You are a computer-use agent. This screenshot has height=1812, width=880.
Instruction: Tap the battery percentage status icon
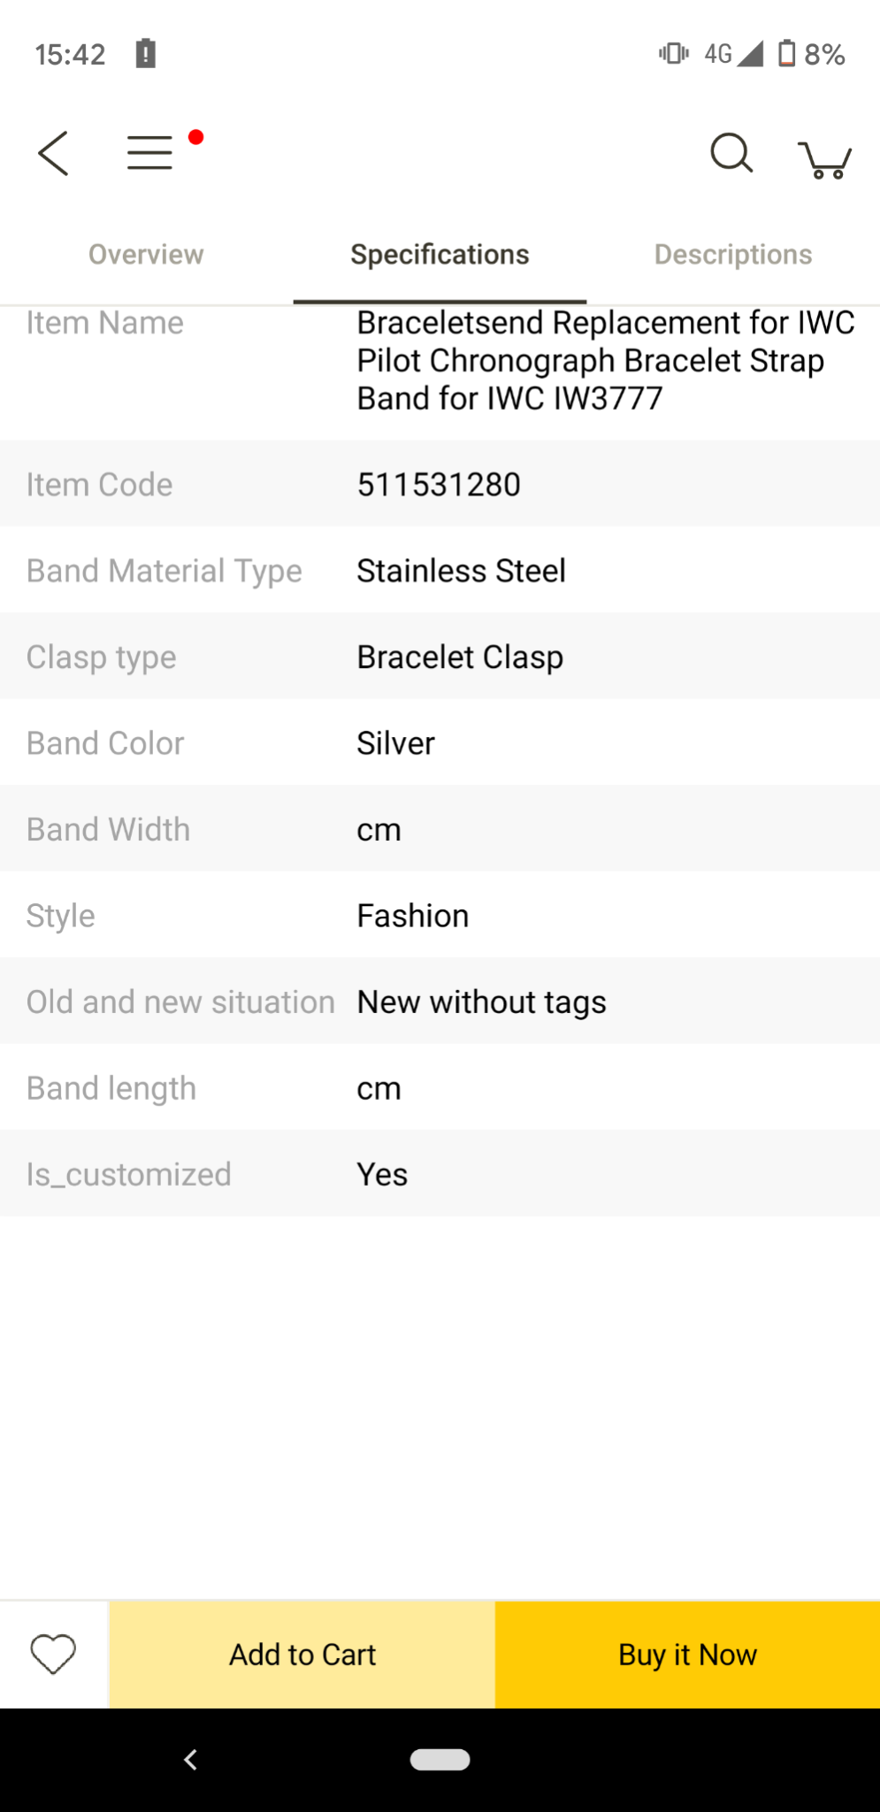[x=811, y=54]
